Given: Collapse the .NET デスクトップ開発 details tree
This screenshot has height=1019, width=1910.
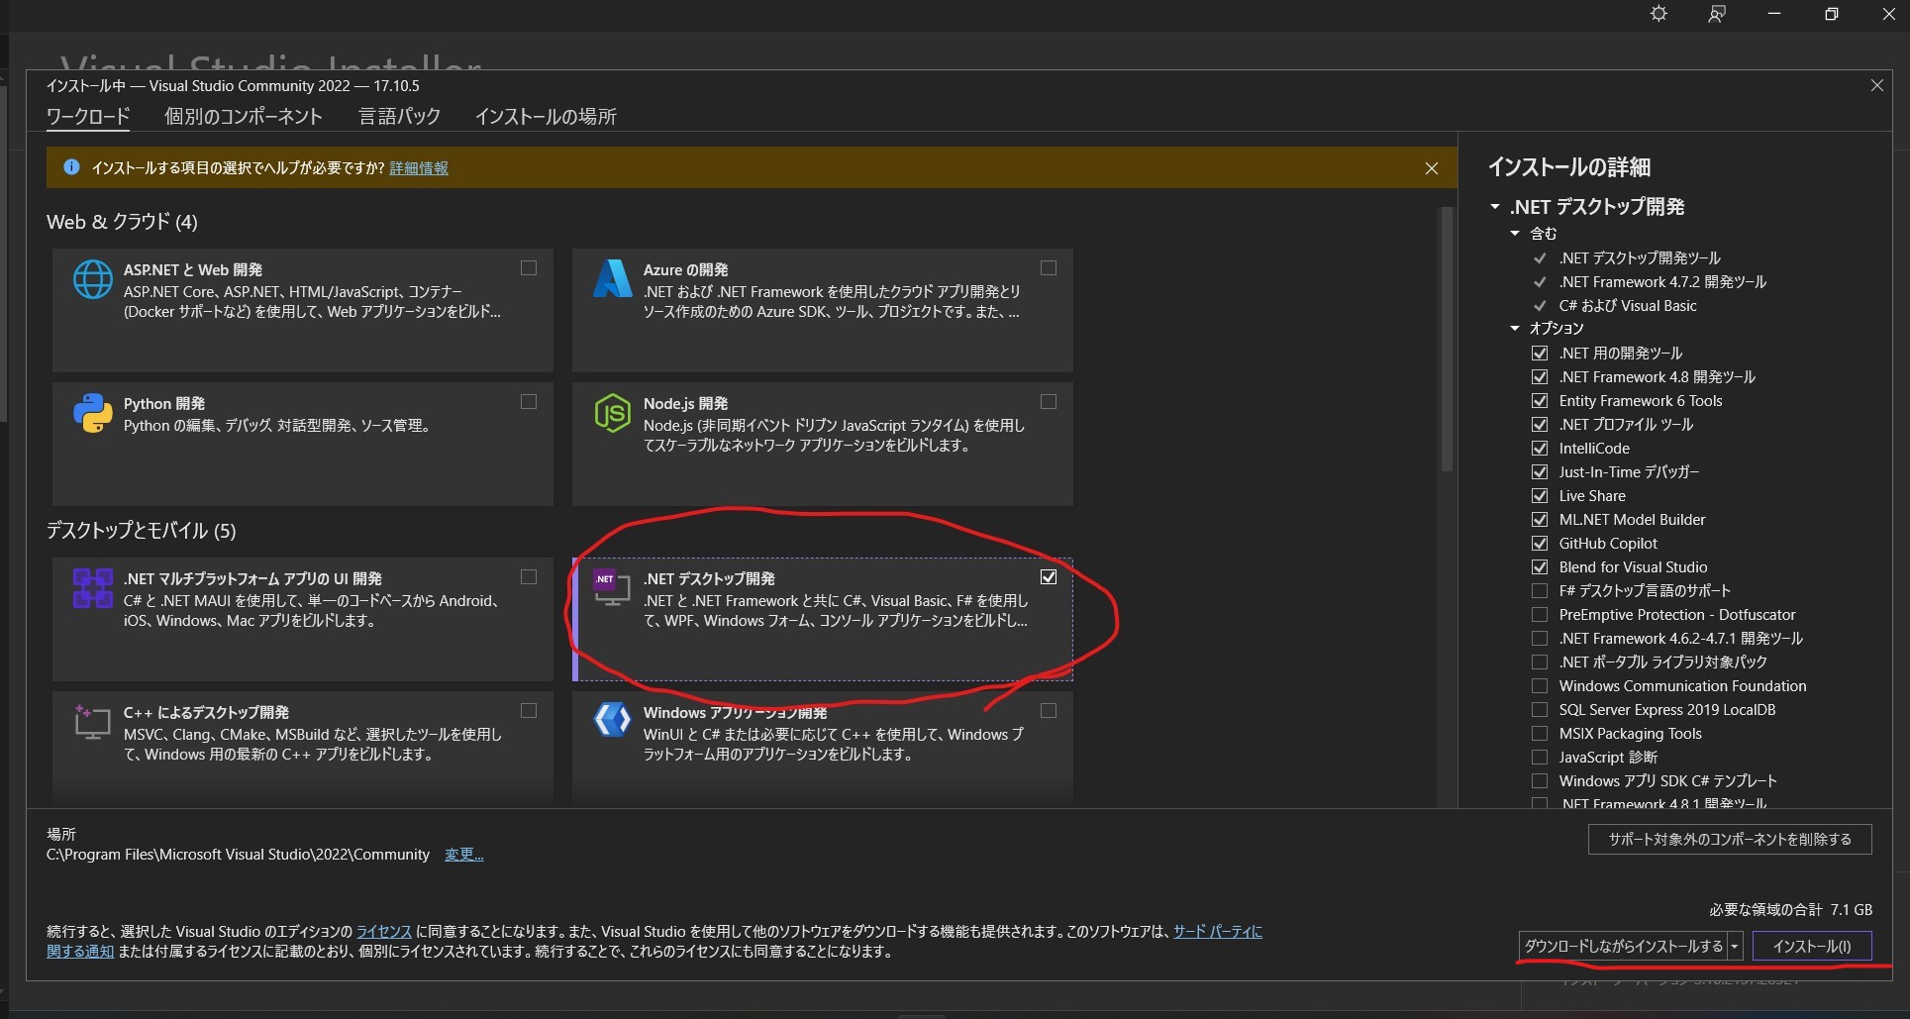Looking at the screenshot, I should [x=1495, y=207].
